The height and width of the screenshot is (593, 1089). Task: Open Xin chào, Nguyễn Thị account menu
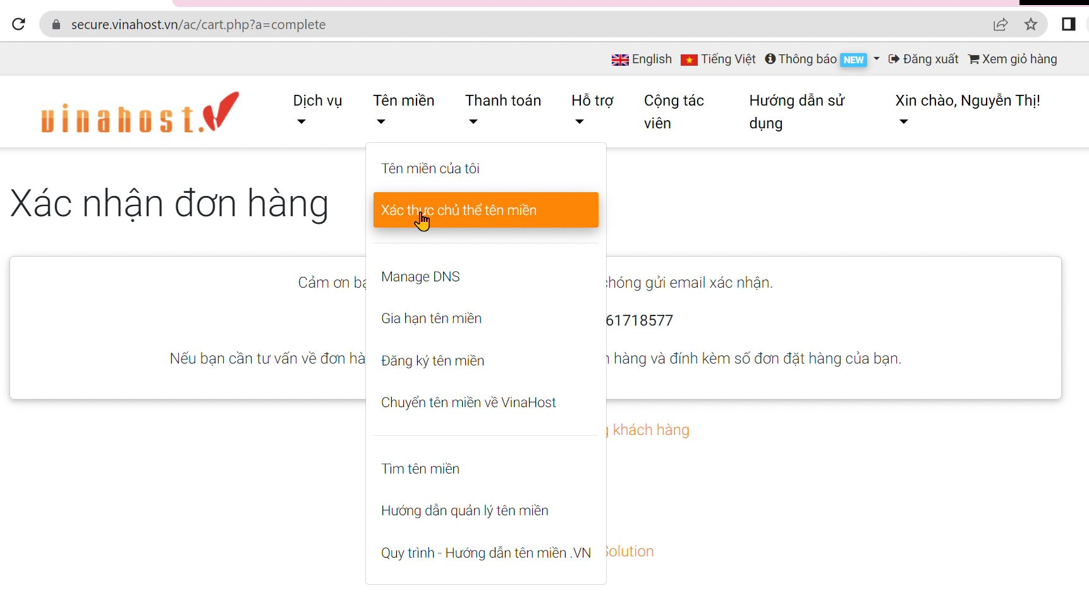click(968, 109)
